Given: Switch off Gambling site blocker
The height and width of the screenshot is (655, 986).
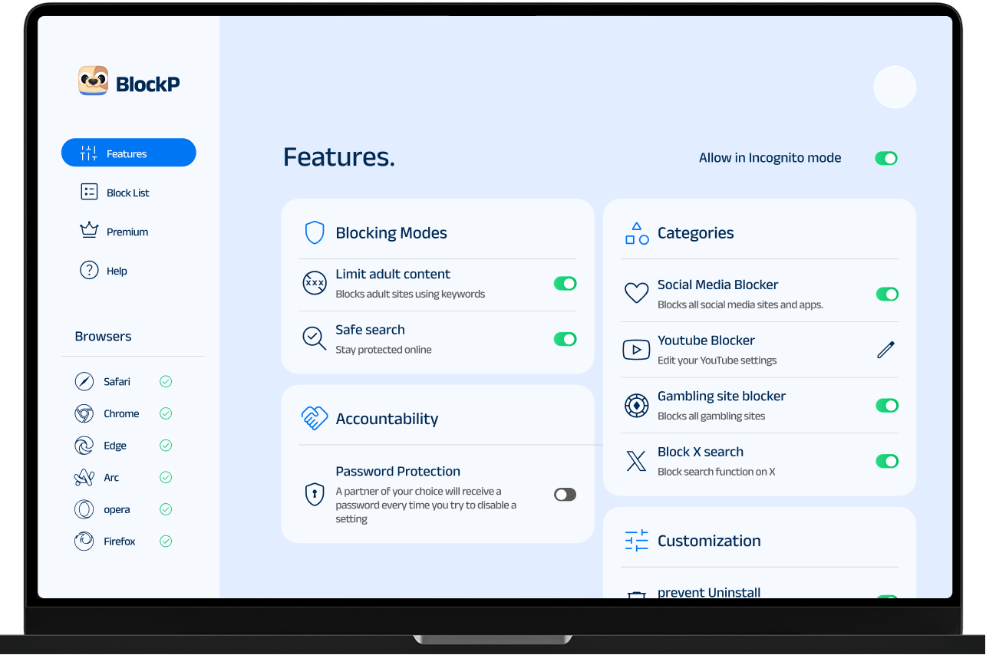Looking at the screenshot, I should click(887, 405).
